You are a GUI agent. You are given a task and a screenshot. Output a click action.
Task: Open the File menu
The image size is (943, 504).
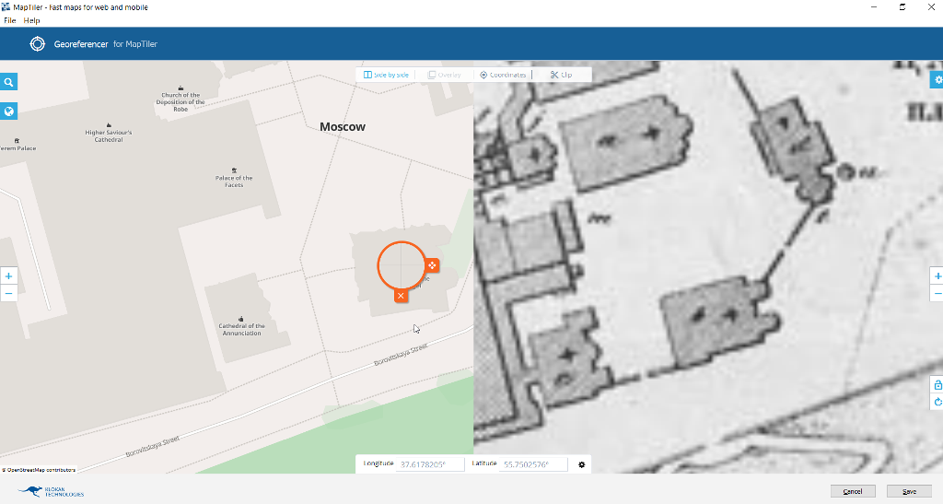pos(9,20)
